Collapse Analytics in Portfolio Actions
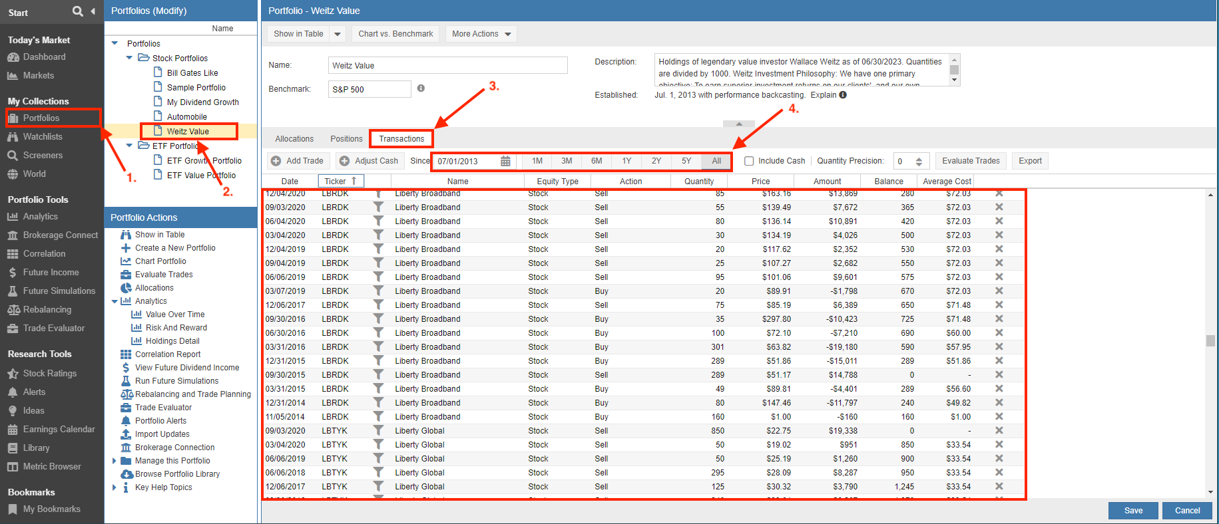The image size is (1219, 524). tap(115, 301)
